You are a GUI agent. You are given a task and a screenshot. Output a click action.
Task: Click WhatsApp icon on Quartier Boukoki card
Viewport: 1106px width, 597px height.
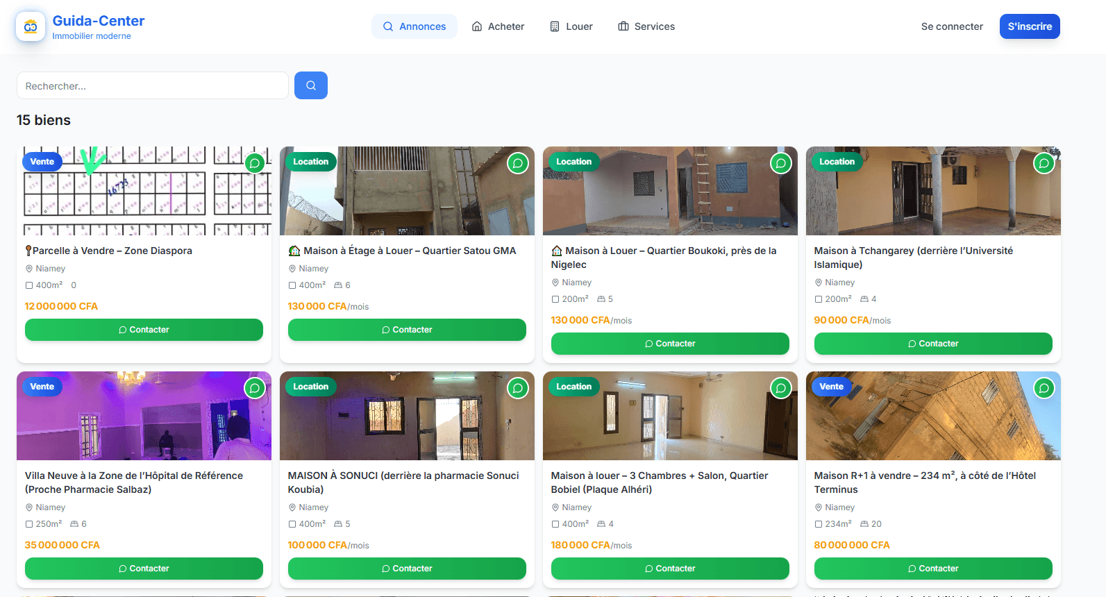click(781, 163)
